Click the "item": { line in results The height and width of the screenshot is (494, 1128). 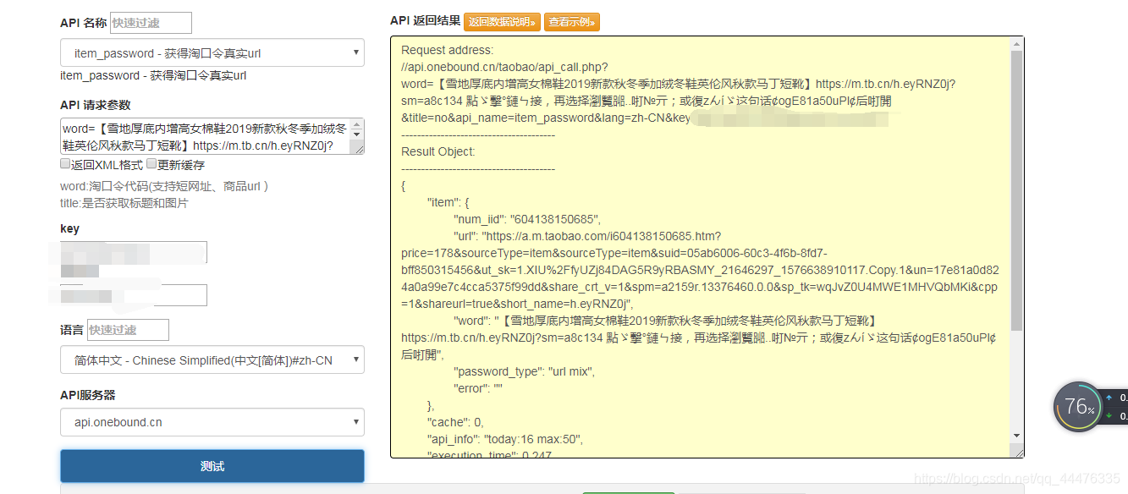[x=448, y=202]
